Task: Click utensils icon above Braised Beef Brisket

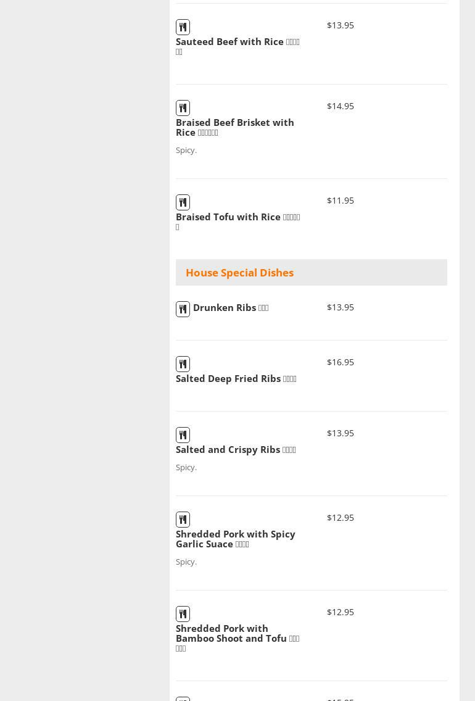Action: tap(183, 108)
